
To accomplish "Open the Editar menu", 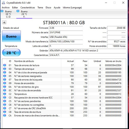I will 15,7.
